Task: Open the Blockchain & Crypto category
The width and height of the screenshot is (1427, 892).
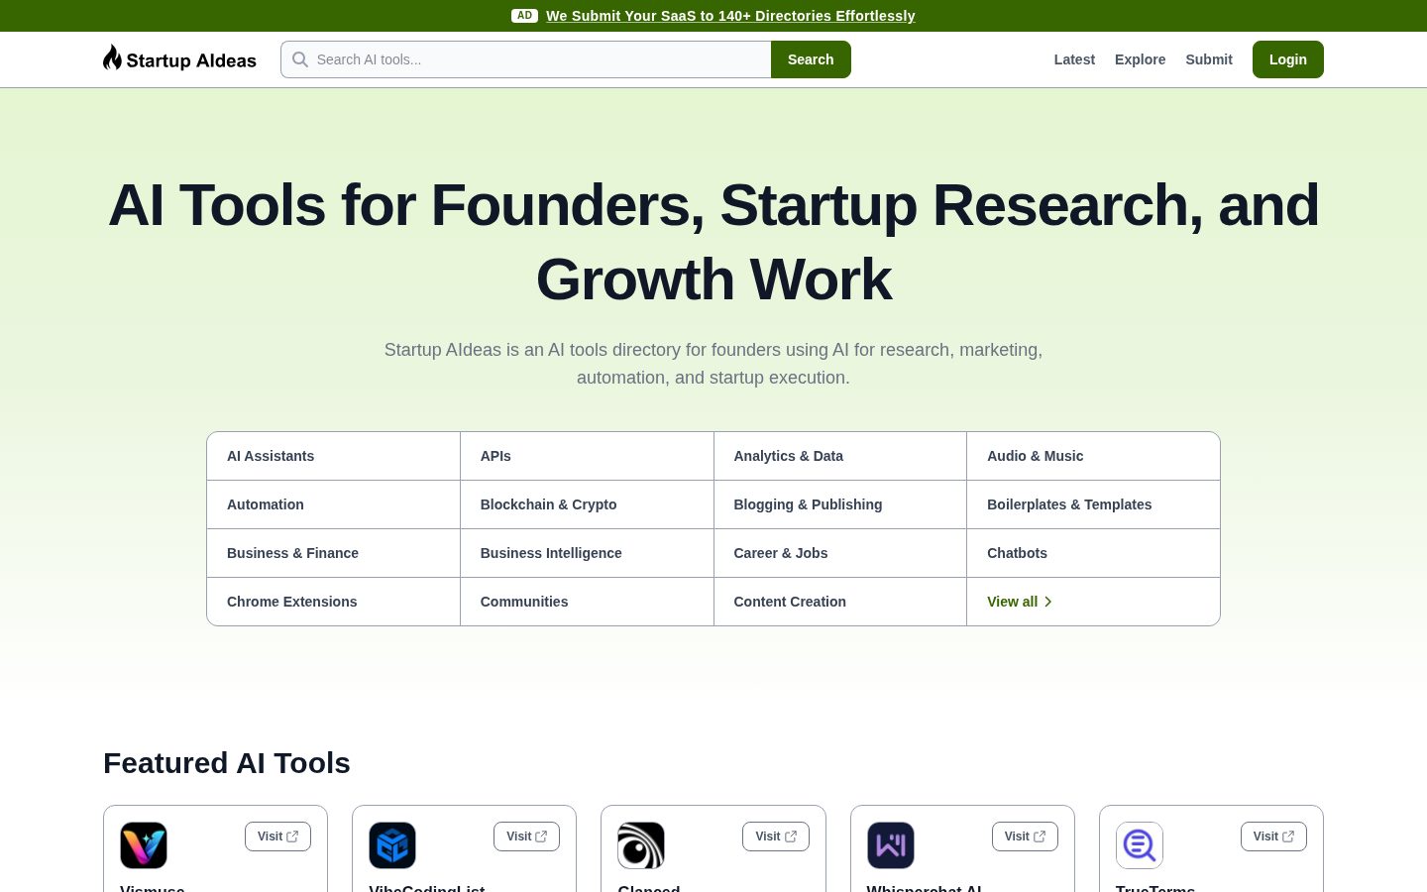Action: point(587,504)
